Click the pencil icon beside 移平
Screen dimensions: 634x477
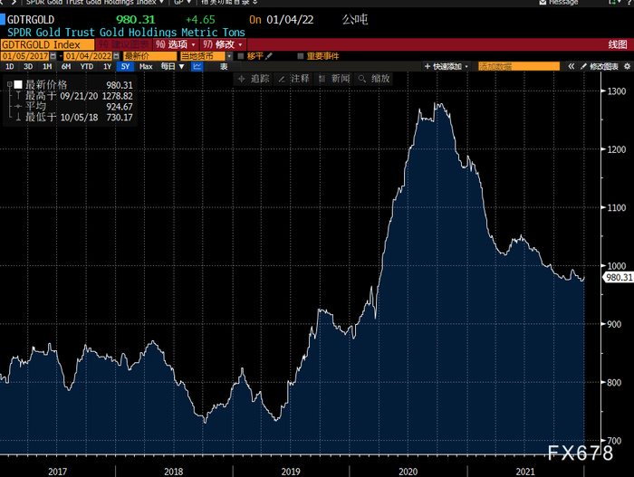(269, 56)
